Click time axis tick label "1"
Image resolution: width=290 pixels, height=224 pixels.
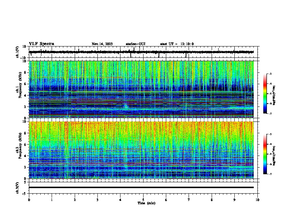coord(52,200)
